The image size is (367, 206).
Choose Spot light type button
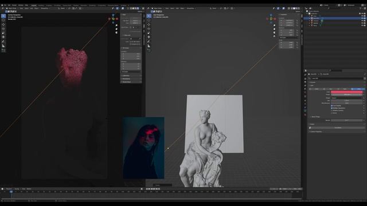(345, 89)
